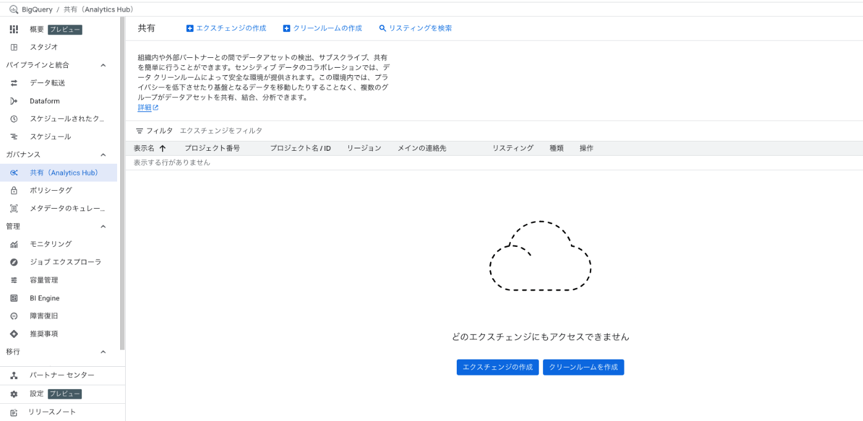The height and width of the screenshot is (421, 863).
Task: Select ポリシータグ in the sidebar
Action: (x=51, y=191)
